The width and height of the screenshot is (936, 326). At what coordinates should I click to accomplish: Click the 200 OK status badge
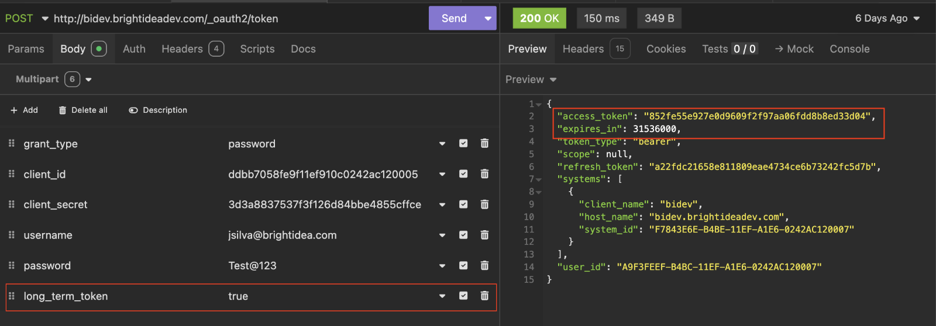(x=539, y=18)
